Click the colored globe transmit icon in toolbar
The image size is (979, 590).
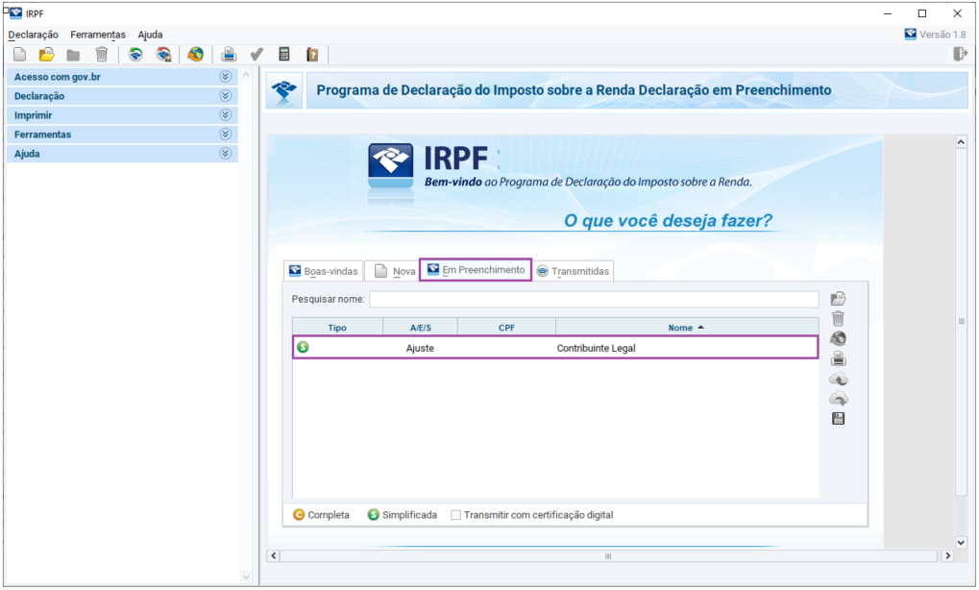tap(195, 55)
